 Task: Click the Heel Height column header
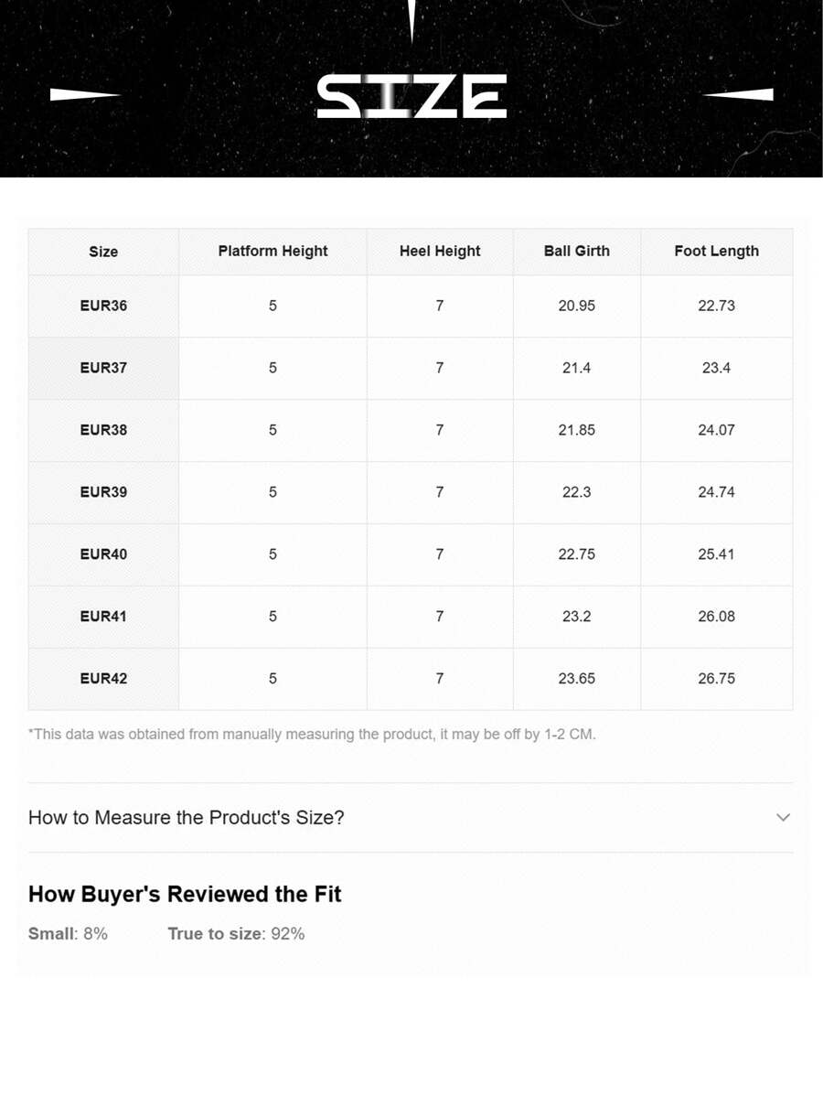coord(440,251)
